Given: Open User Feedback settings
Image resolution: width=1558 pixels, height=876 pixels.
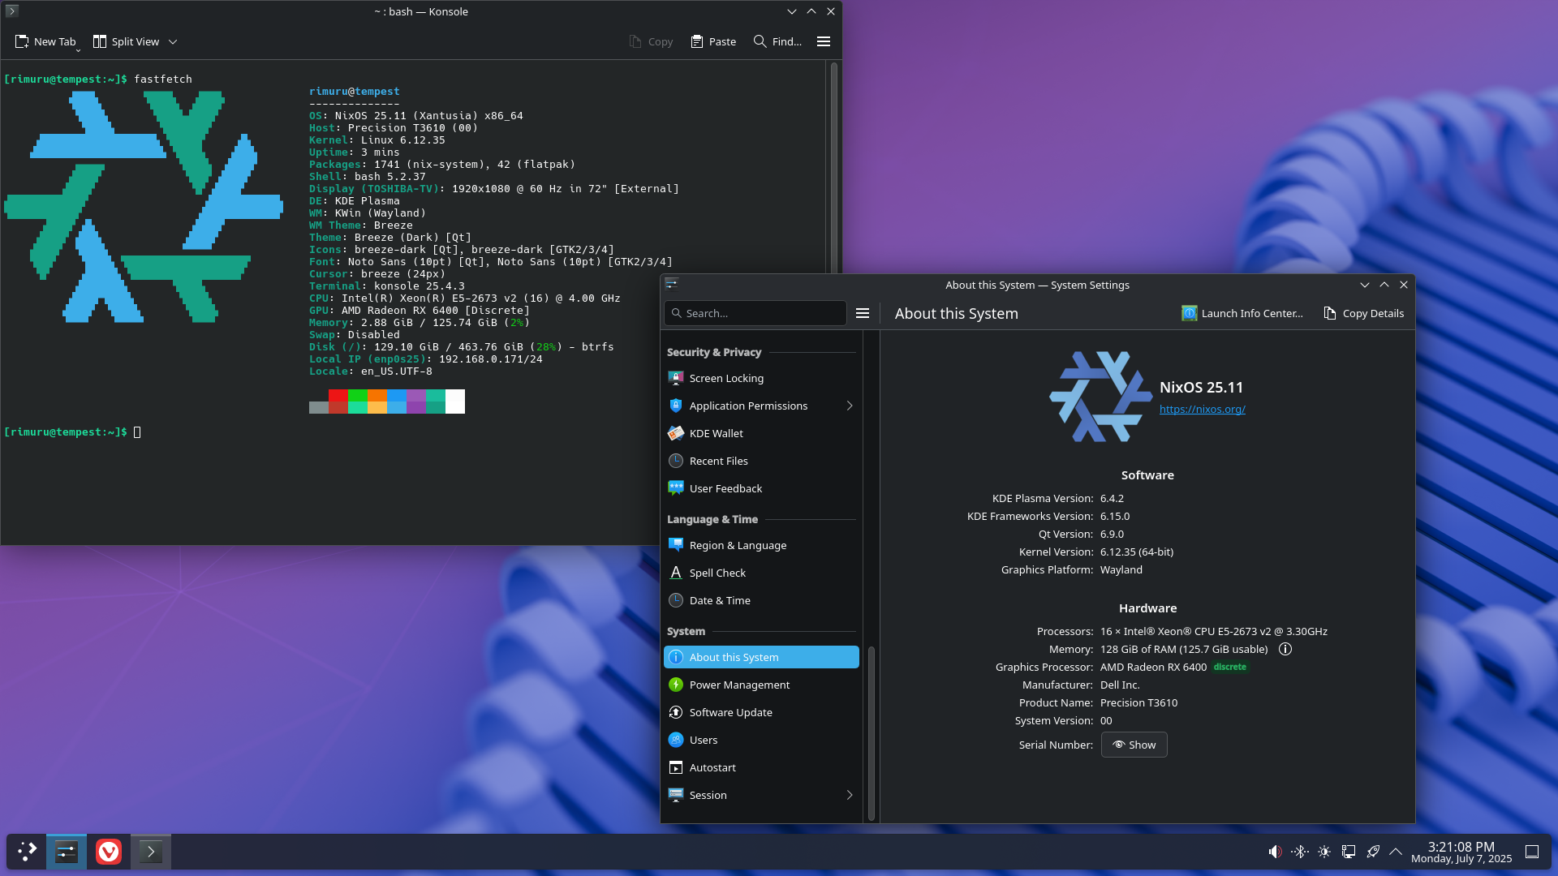Looking at the screenshot, I should click(x=761, y=488).
